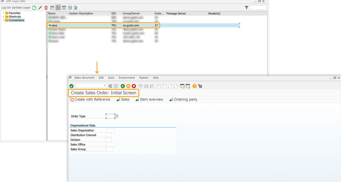Click the Sales Group input field
This screenshot has width=341, height=182.
[109, 149]
